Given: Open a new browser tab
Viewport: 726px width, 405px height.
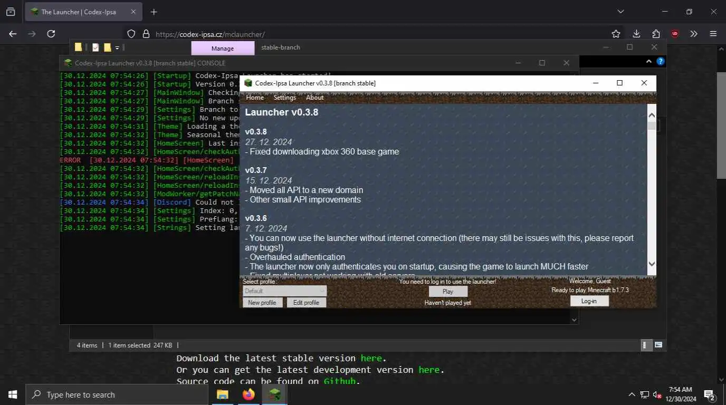Looking at the screenshot, I should [x=154, y=12].
